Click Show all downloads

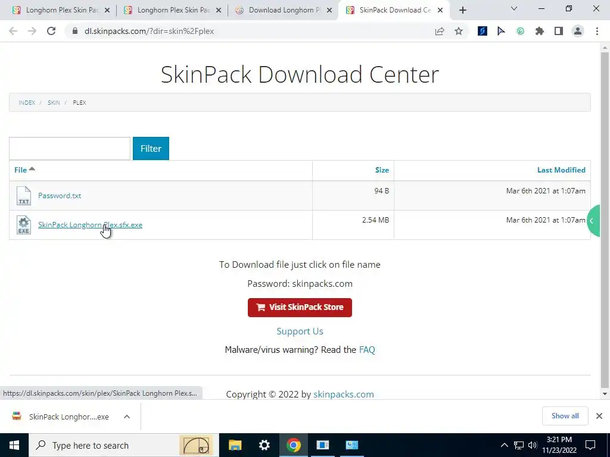565,416
